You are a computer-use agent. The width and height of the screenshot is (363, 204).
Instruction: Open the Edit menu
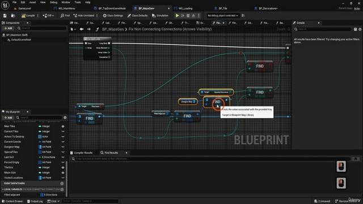tap(23, 2)
